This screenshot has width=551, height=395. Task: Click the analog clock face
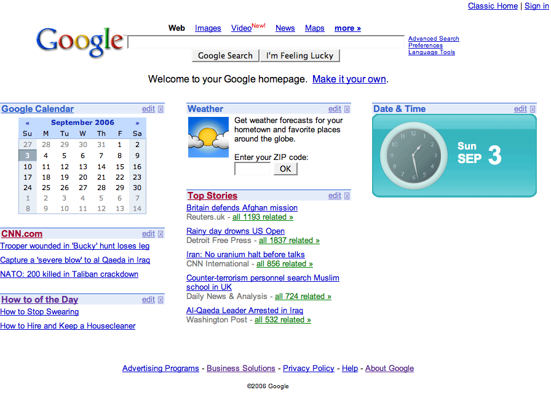coord(413,154)
